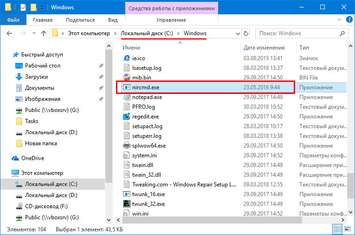Viewport: 355px width, 235px height.
Task: Select the twain.dll file icon
Action: pyautogui.click(x=127, y=165)
